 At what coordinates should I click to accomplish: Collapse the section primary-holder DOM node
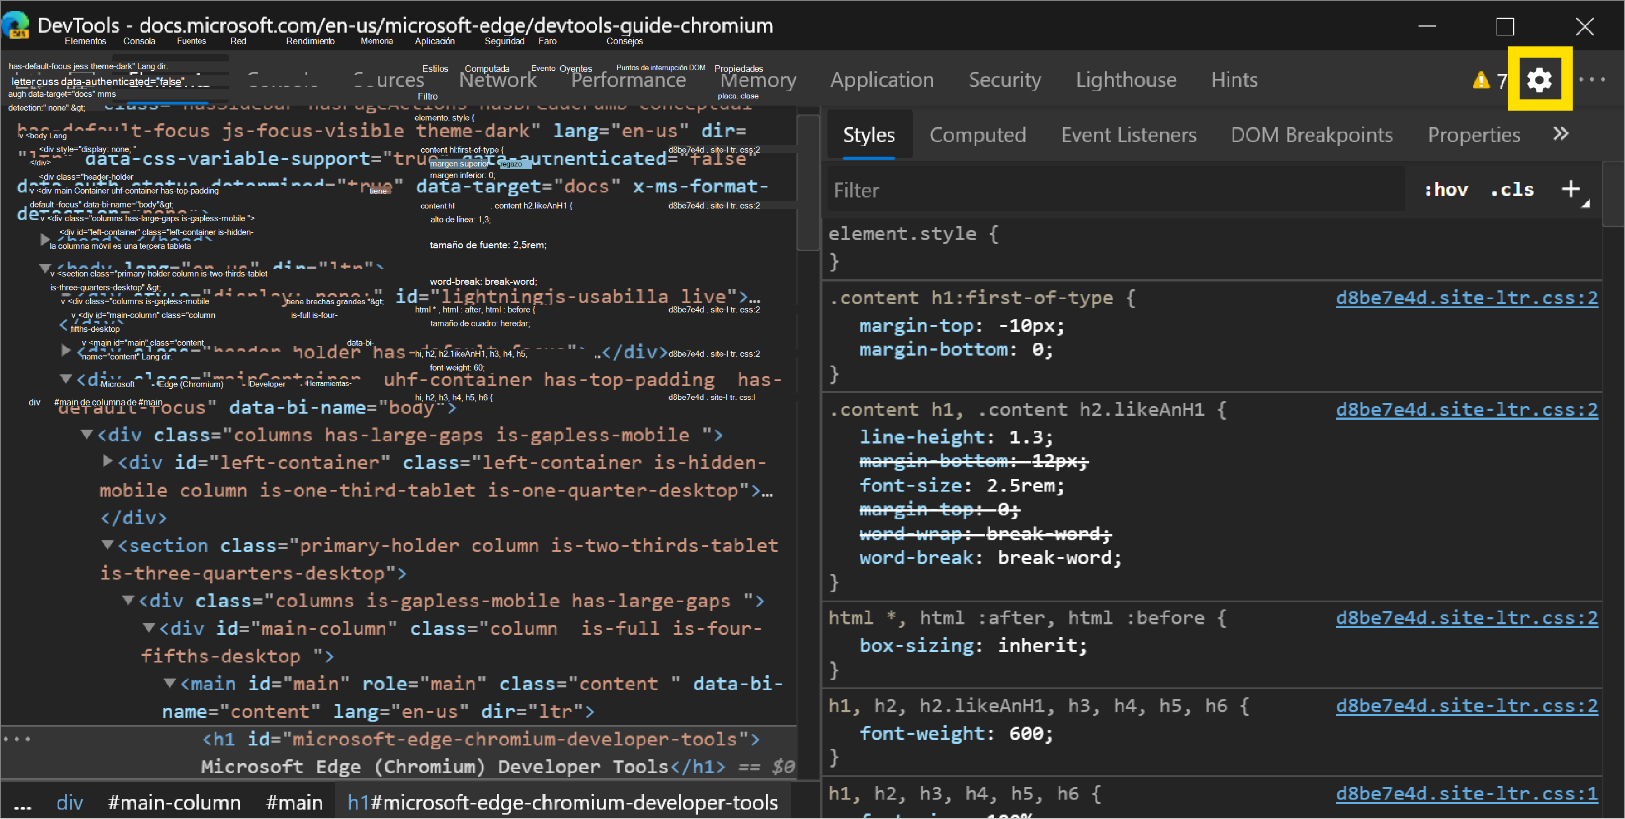coord(107,545)
